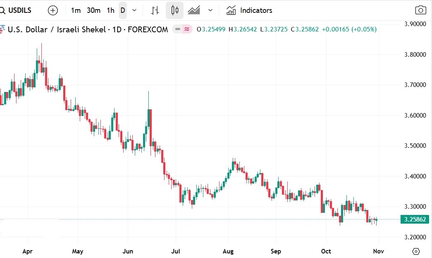Switch to the 30m timeframe
Viewport: 432px width, 258px height.
(x=93, y=10)
